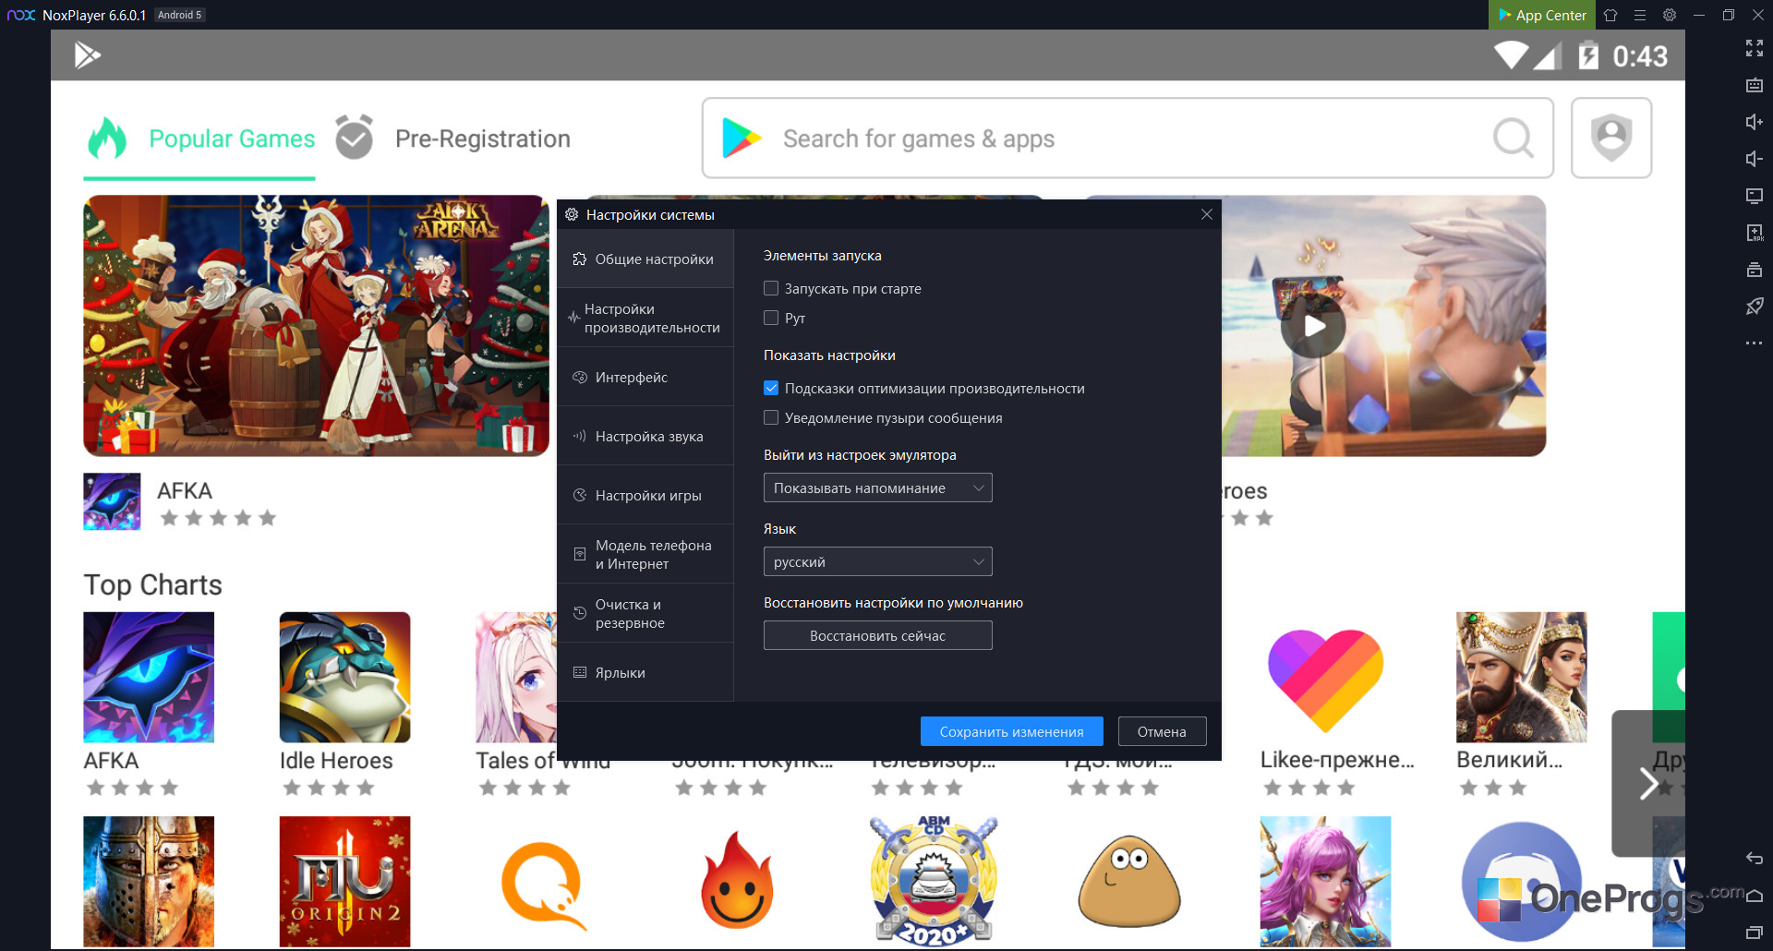
Task: Click the magnifier search icon
Action: tap(1514, 138)
